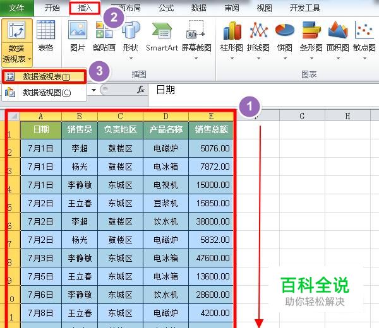Click the 销售总额 header cell
This screenshot has width=379, height=328.
(x=211, y=130)
